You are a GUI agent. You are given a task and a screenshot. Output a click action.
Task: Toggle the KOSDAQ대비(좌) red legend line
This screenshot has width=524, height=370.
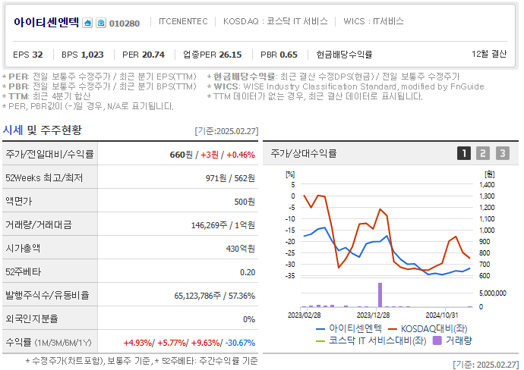[428, 328]
